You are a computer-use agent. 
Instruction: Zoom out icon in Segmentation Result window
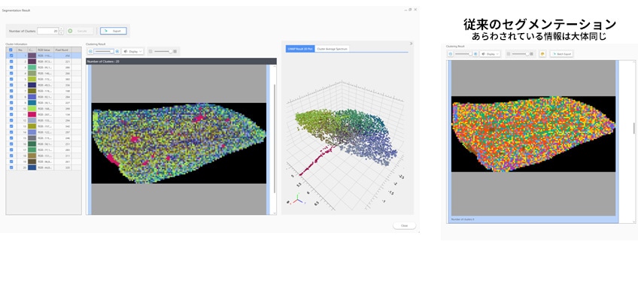click(x=90, y=51)
